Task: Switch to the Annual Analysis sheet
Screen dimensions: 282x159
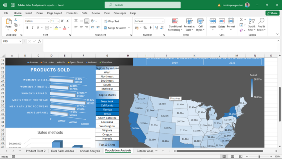Action: 90,151
